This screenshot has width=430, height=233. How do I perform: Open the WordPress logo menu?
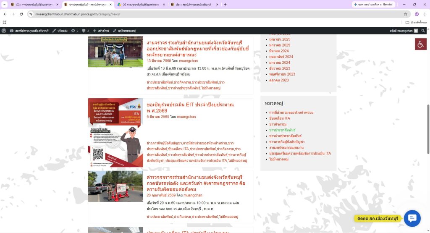tap(4, 31)
